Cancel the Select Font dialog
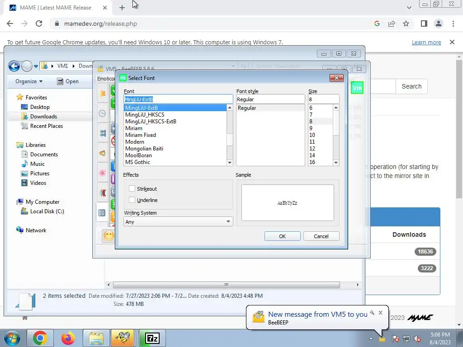The width and height of the screenshot is (463, 347). pos(321,236)
